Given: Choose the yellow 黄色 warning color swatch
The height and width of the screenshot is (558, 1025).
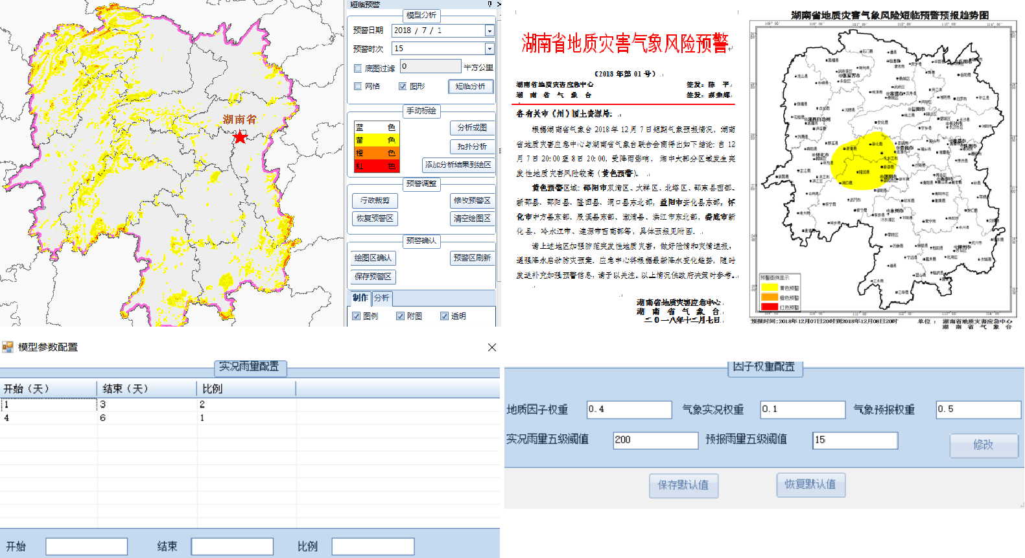Looking at the screenshot, I should 376,141.
